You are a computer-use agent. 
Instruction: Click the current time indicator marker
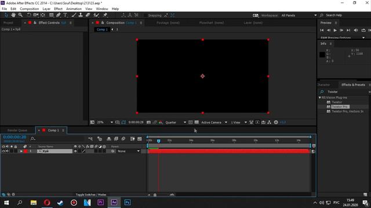tap(158, 141)
